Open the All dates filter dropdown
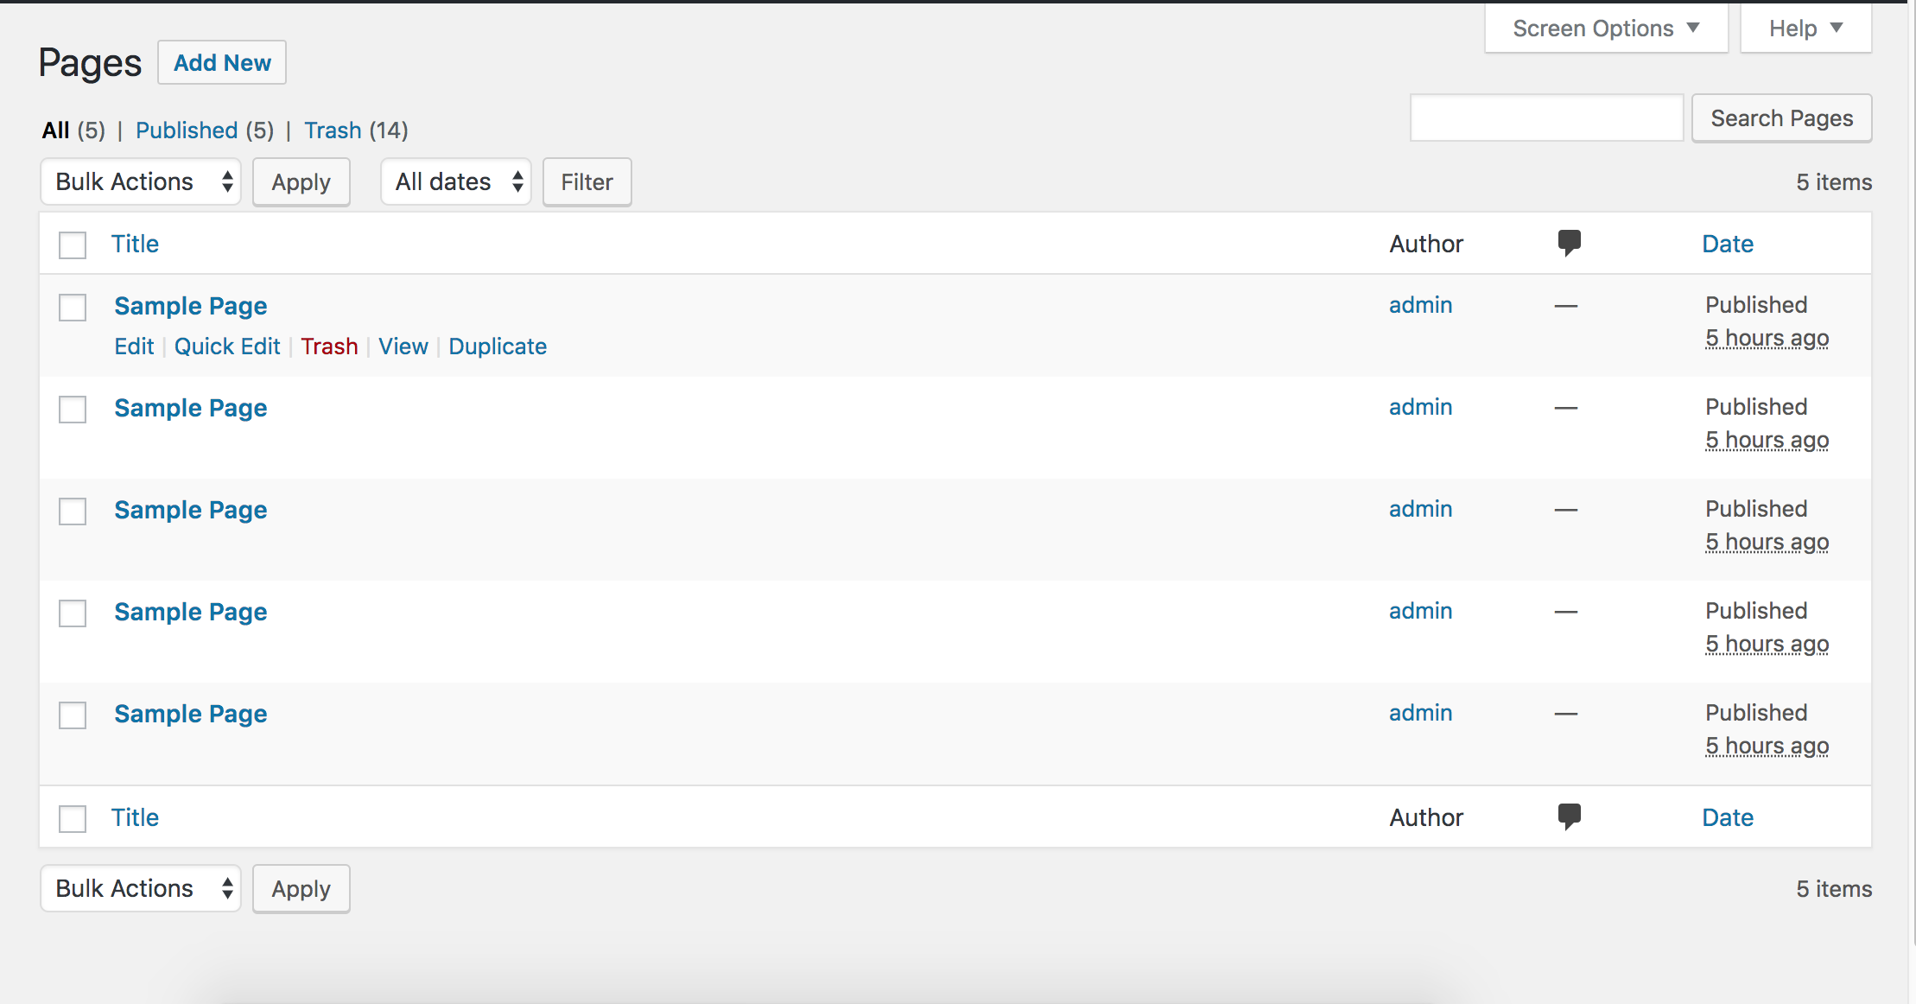1916x1004 pixels. click(x=456, y=181)
